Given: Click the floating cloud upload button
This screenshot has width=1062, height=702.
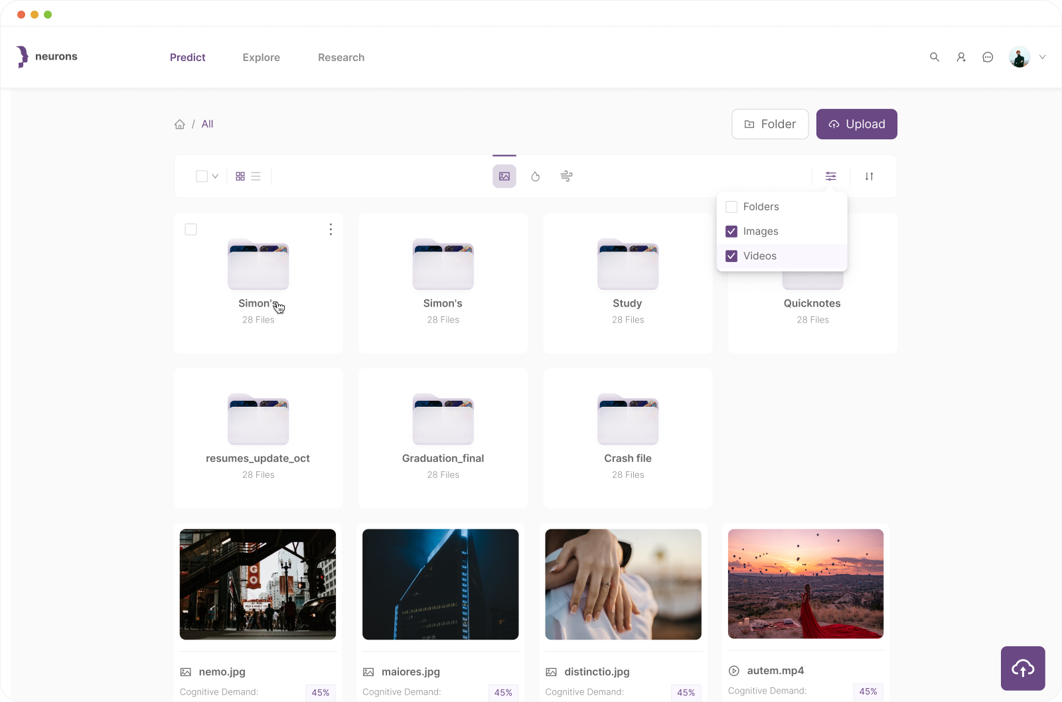Looking at the screenshot, I should coord(1023,668).
